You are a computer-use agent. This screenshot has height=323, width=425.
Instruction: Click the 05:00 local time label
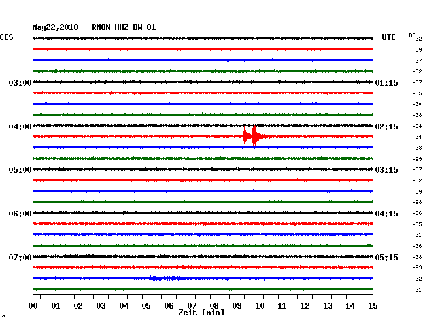[20, 170]
